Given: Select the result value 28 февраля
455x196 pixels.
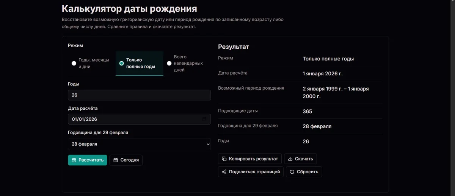Looking at the screenshot, I should pos(317,126).
